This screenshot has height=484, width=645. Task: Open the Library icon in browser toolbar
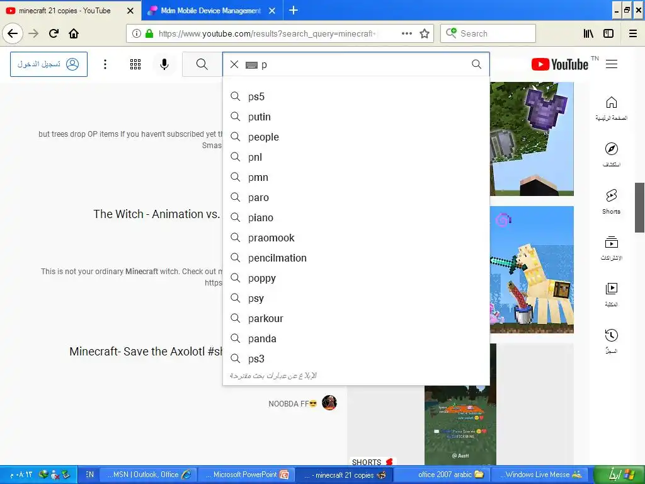click(588, 33)
